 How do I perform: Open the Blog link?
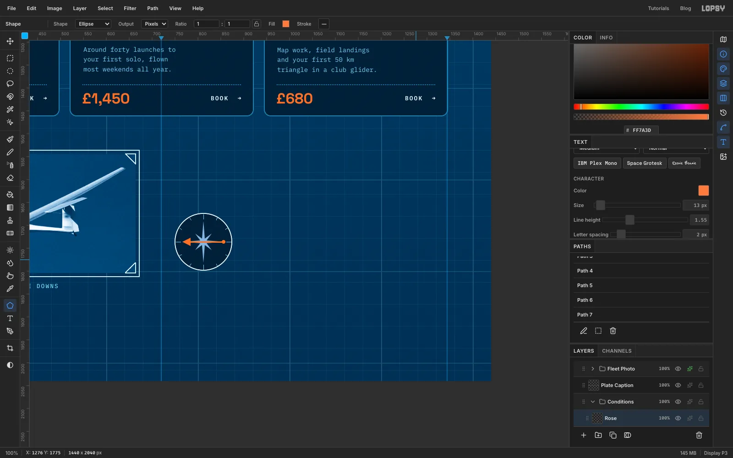click(x=685, y=8)
